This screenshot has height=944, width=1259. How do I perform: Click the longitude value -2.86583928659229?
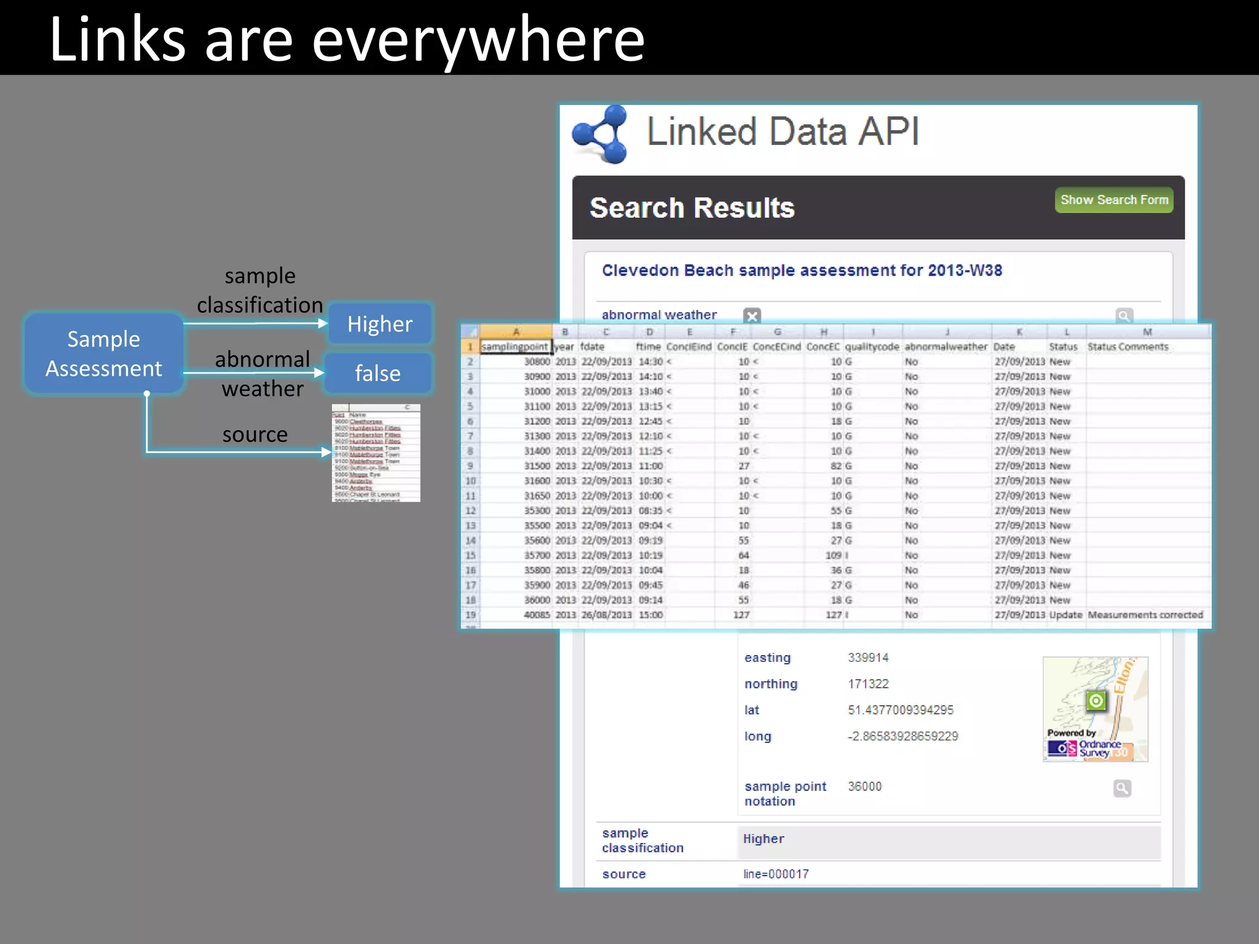click(x=902, y=736)
